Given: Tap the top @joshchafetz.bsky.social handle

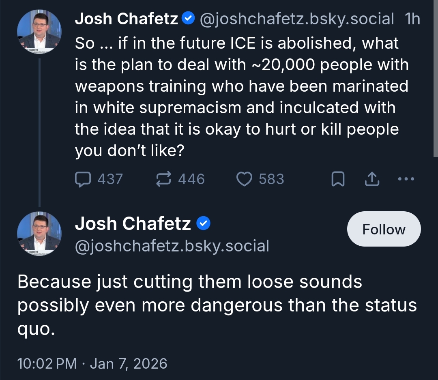Looking at the screenshot, I should click(296, 19).
